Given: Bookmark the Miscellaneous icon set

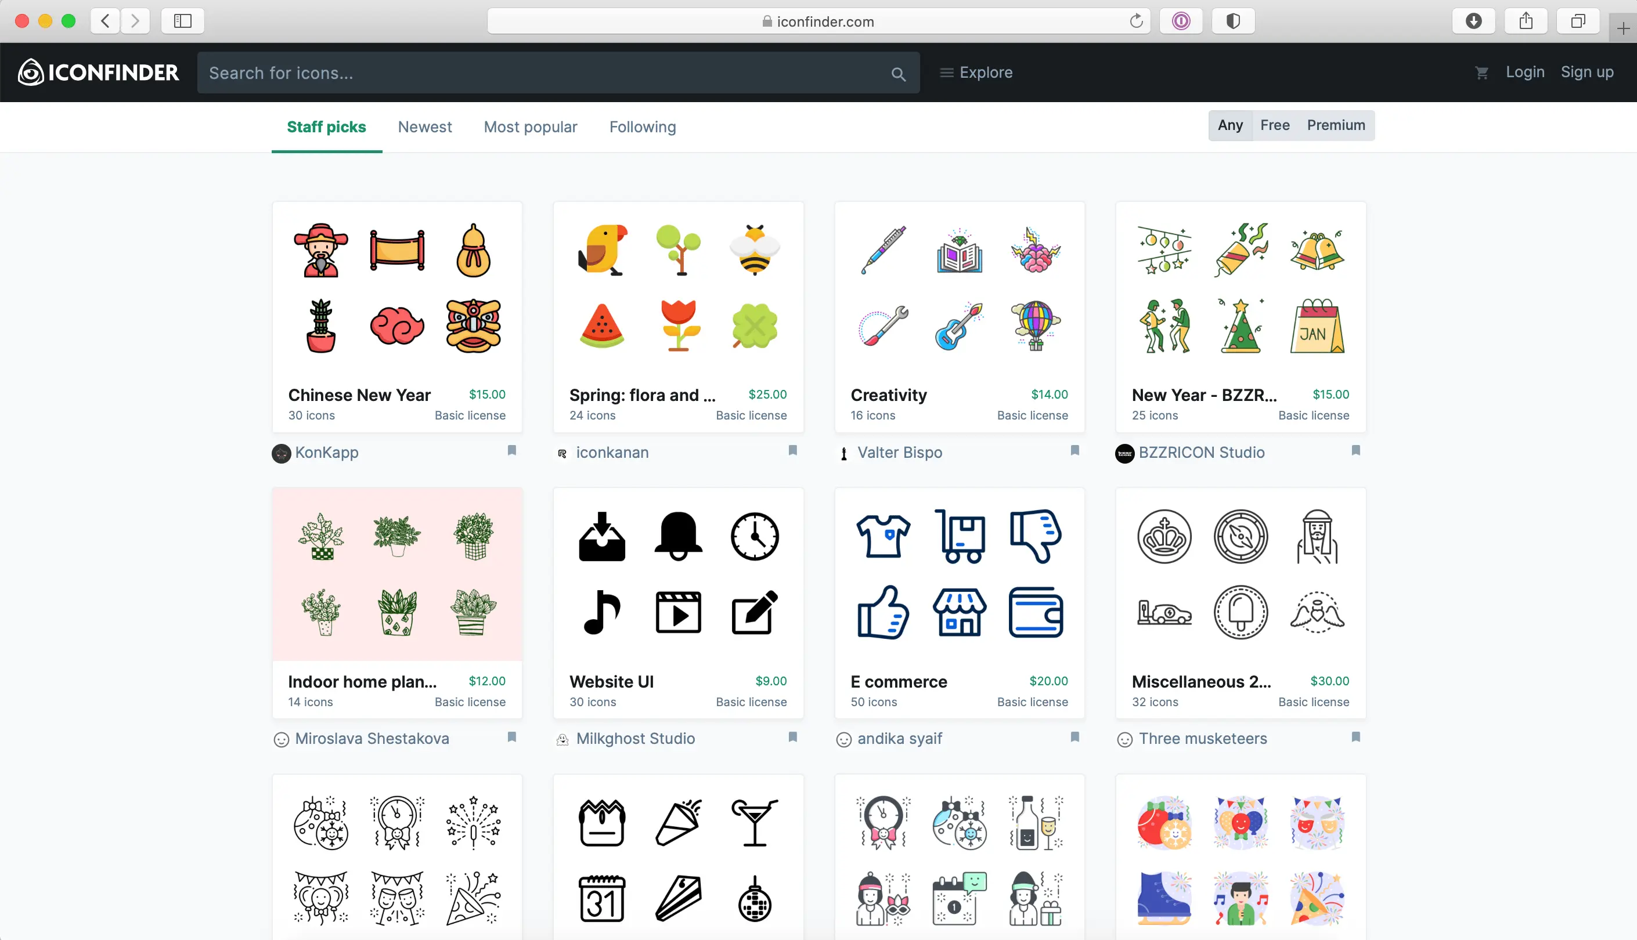Looking at the screenshot, I should (x=1355, y=737).
